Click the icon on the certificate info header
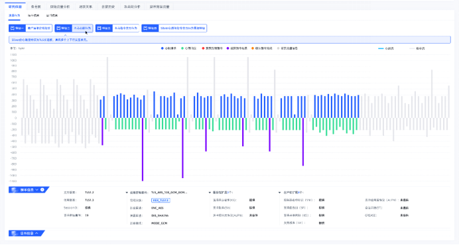 coord(15,233)
